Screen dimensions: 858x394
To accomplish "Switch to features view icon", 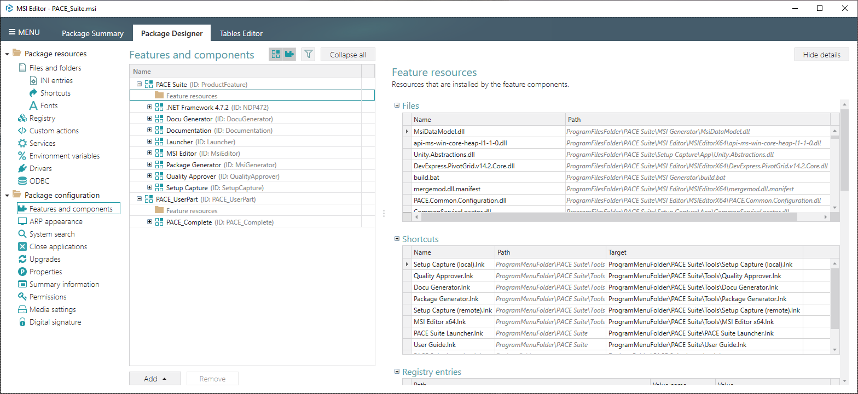I will click(276, 54).
